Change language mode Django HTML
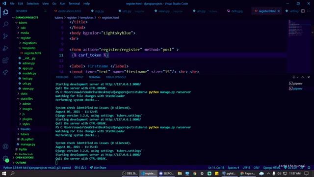This screenshot has height=177, width=314. [x=271, y=168]
